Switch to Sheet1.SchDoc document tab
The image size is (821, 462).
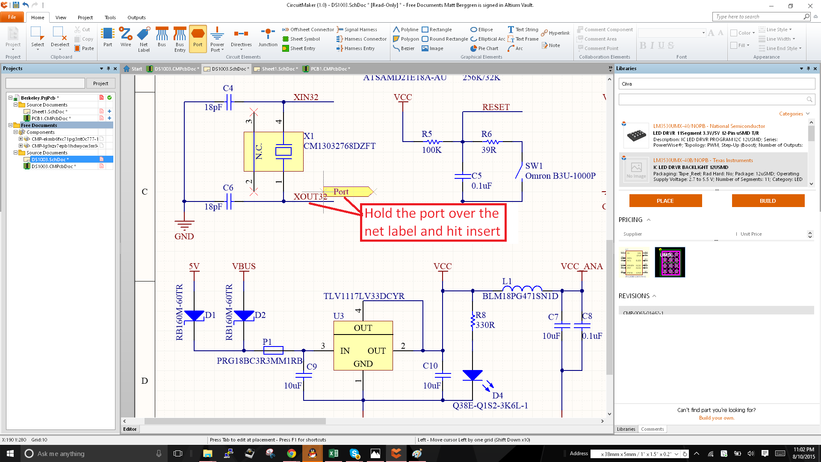275,69
